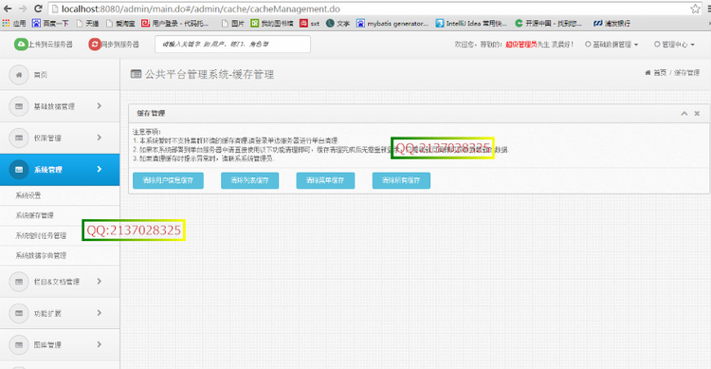Click the 权限管理 sidebar icon

(x=19, y=138)
